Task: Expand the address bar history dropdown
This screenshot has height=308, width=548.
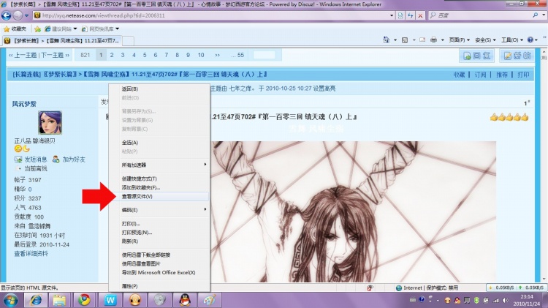Action: [x=392, y=15]
